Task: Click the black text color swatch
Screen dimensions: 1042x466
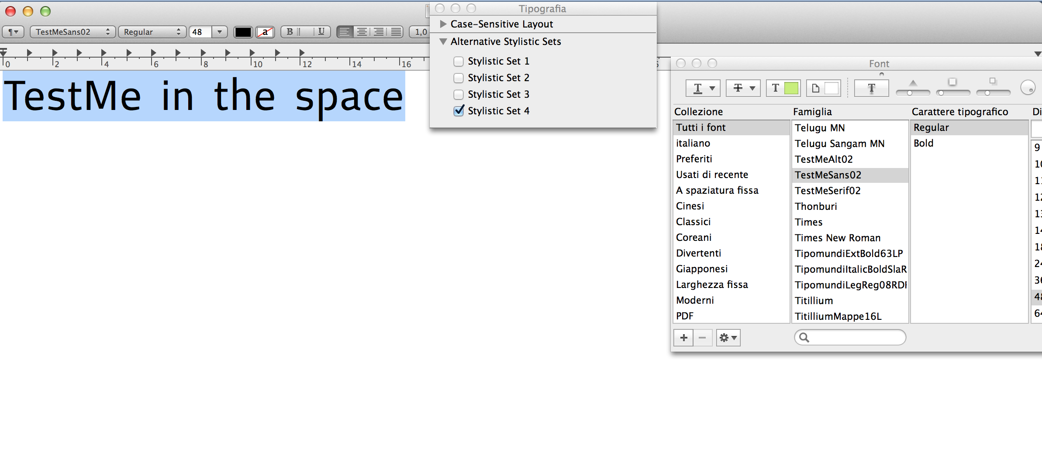Action: [x=243, y=32]
